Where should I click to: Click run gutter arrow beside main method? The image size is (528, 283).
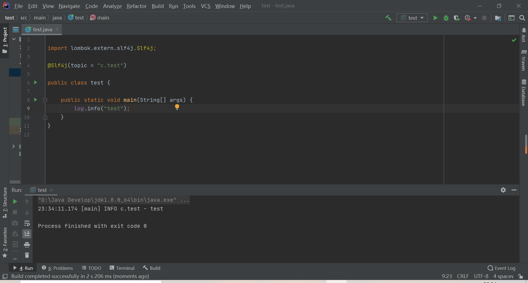[x=35, y=100]
